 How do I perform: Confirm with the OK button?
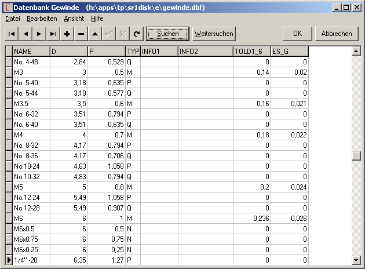pyautogui.click(x=297, y=34)
